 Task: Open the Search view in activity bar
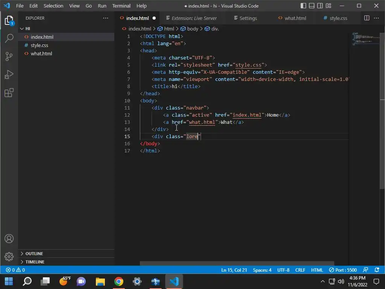(x=9, y=38)
